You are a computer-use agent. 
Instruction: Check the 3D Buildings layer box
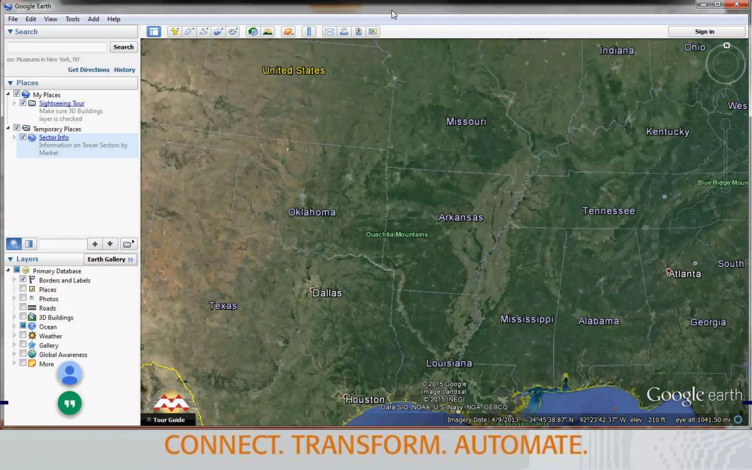tap(23, 317)
